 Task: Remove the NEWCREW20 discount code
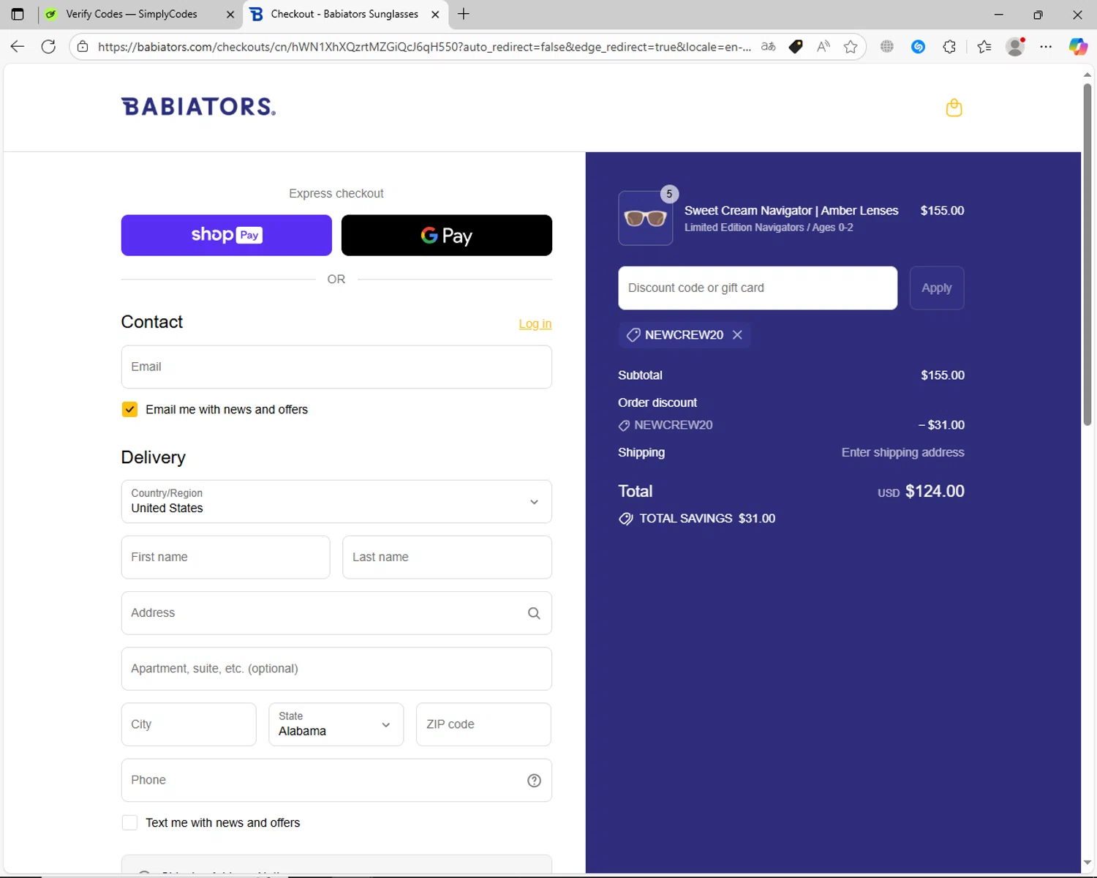pyautogui.click(x=737, y=334)
